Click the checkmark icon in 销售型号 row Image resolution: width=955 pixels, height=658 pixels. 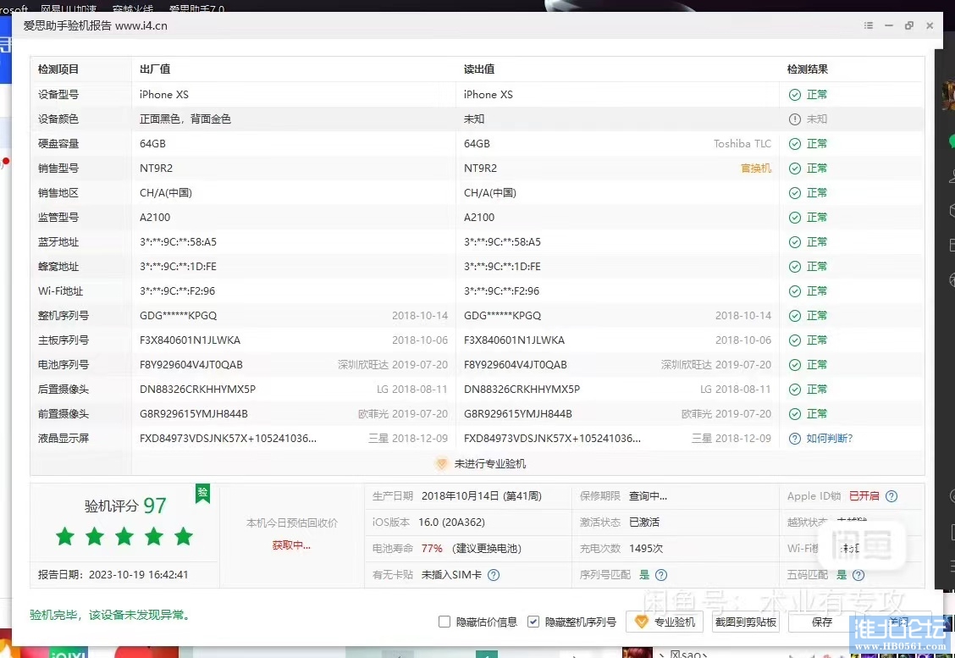[x=795, y=169]
